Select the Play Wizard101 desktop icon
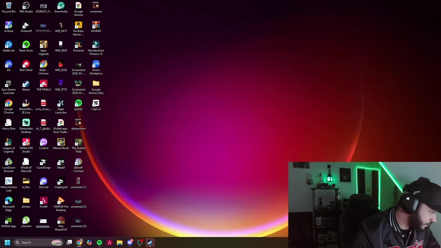 coord(61,224)
